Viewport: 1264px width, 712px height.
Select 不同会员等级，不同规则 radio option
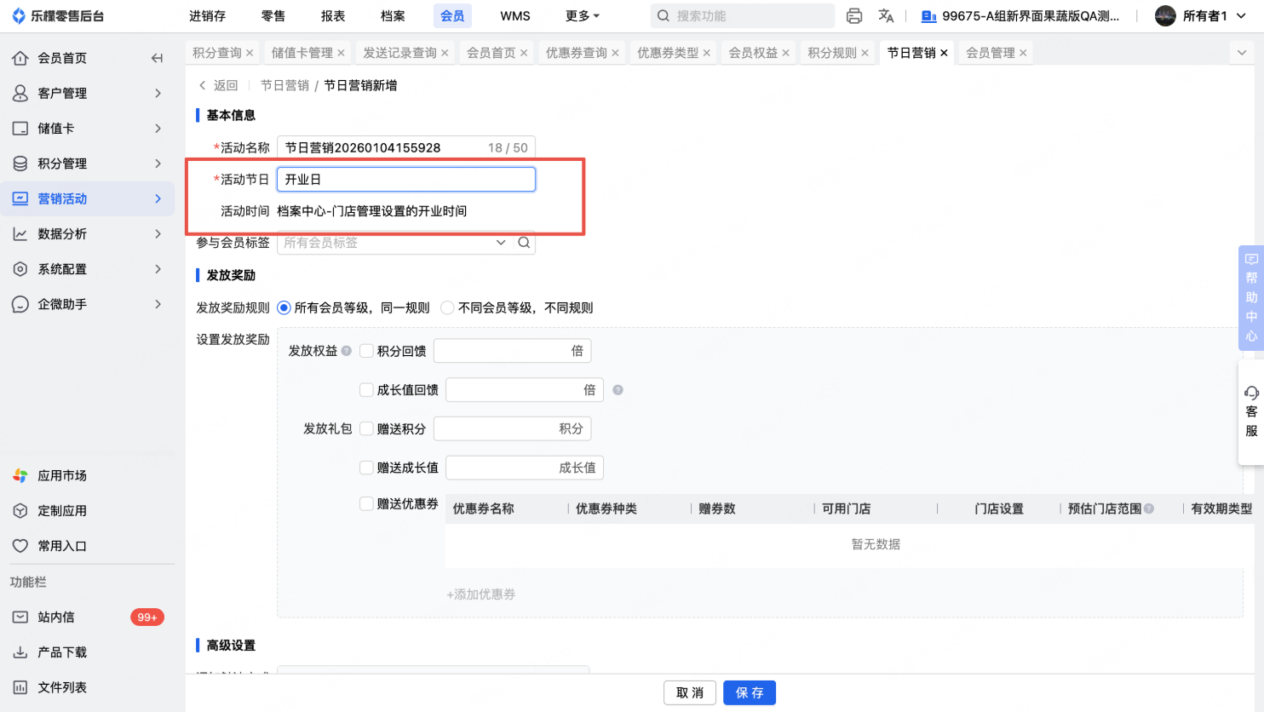pyautogui.click(x=447, y=307)
